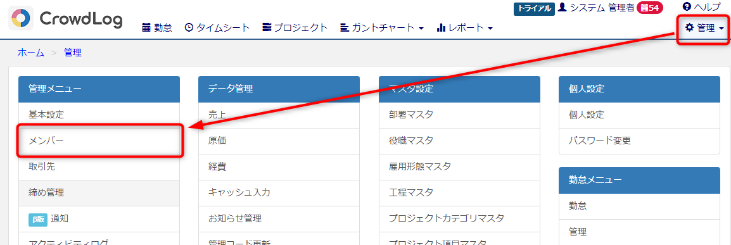Expand the ガントチャート dropdown menu
This screenshot has width=731, height=245.
tap(382, 27)
